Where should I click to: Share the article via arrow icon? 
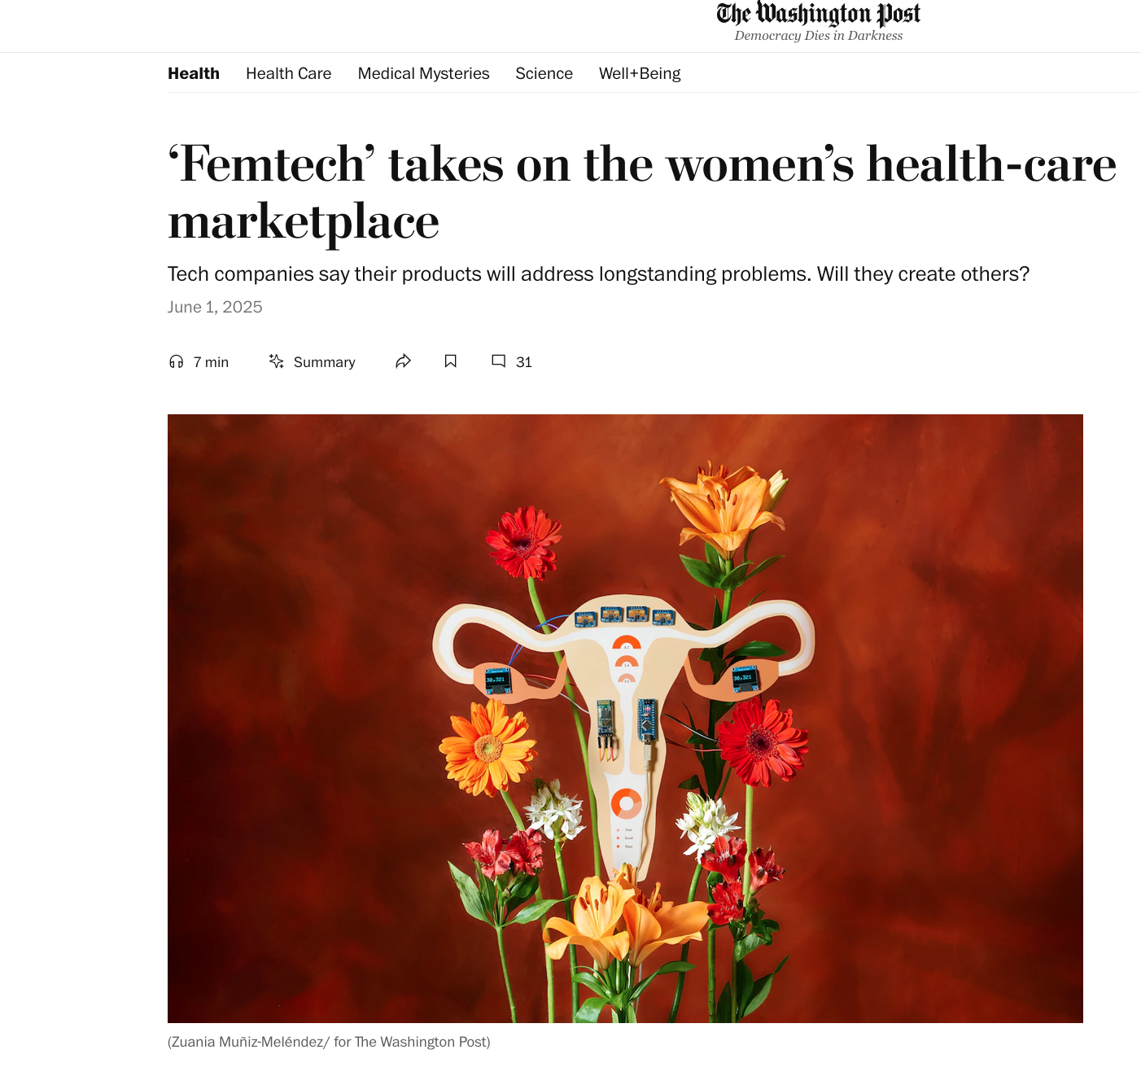click(x=403, y=361)
